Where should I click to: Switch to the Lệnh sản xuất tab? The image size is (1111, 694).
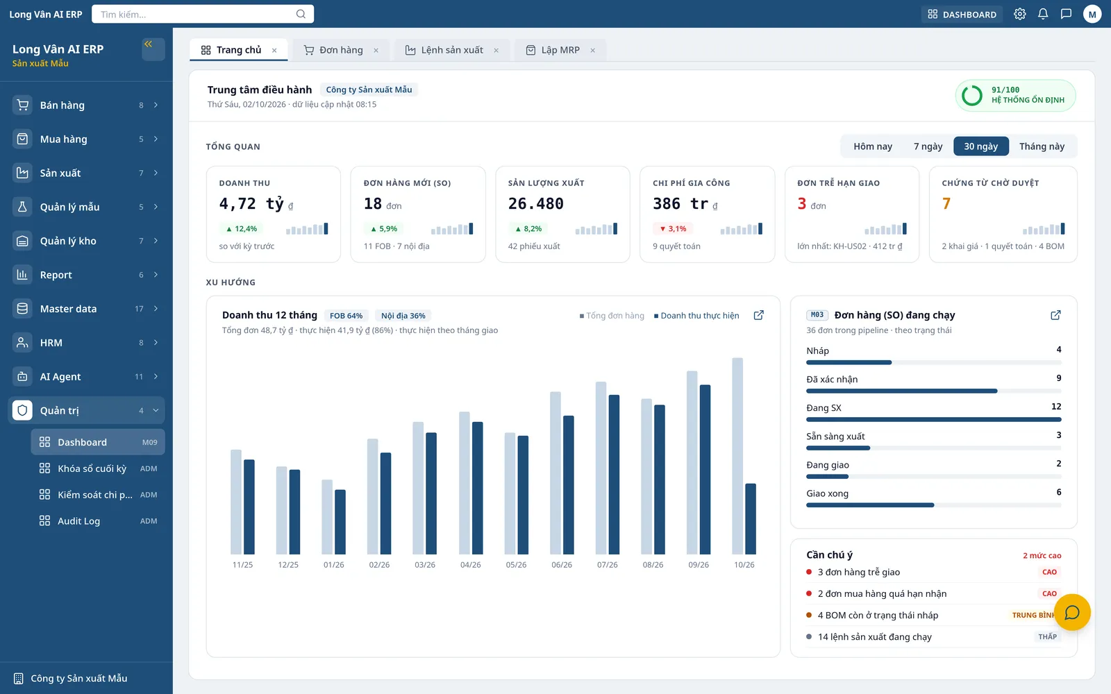click(452, 50)
